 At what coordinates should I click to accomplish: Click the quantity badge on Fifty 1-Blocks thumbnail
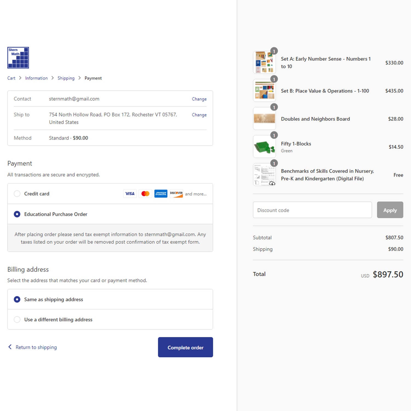point(274,135)
